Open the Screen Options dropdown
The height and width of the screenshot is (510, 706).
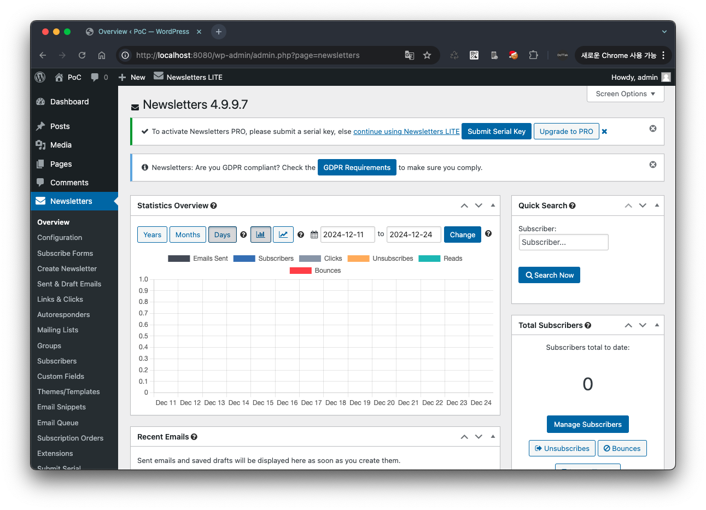626,93
